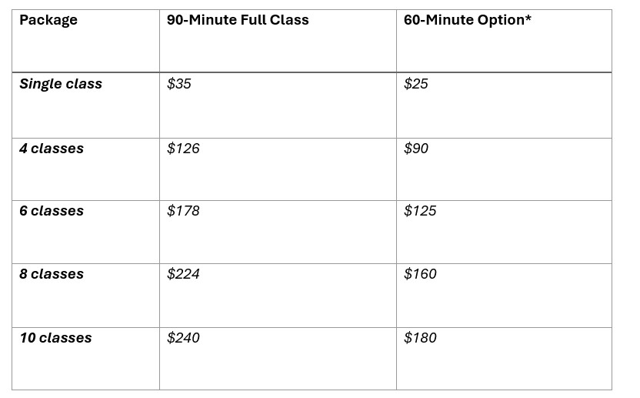640x398 pixels.
Task: Select the 6 classes row label
Action: click(52, 211)
